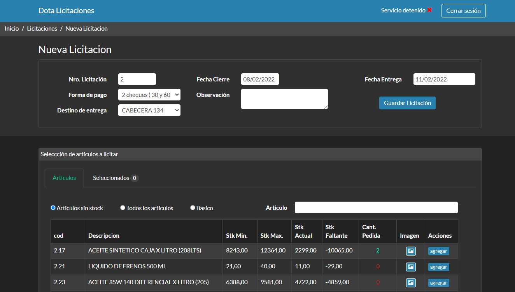Open image for ACEITE SINTETICO CAJA row

pos(411,251)
